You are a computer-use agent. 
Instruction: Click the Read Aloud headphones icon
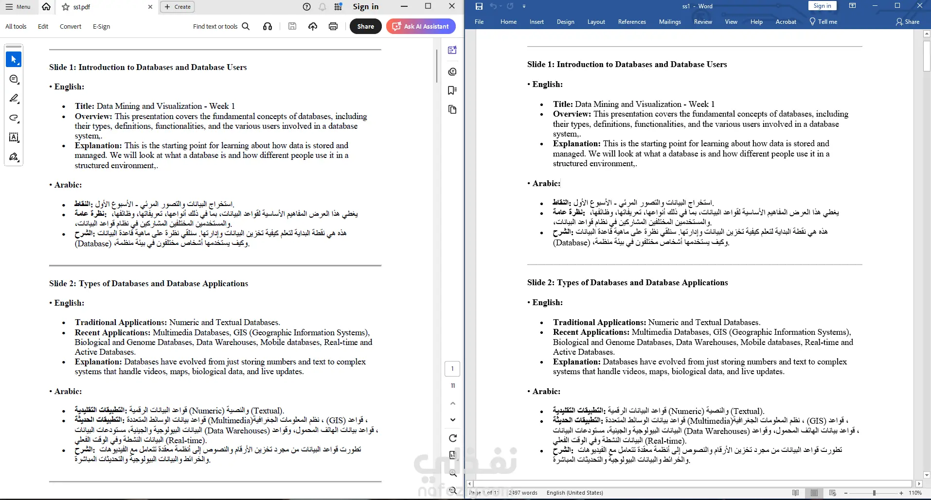coord(268,26)
